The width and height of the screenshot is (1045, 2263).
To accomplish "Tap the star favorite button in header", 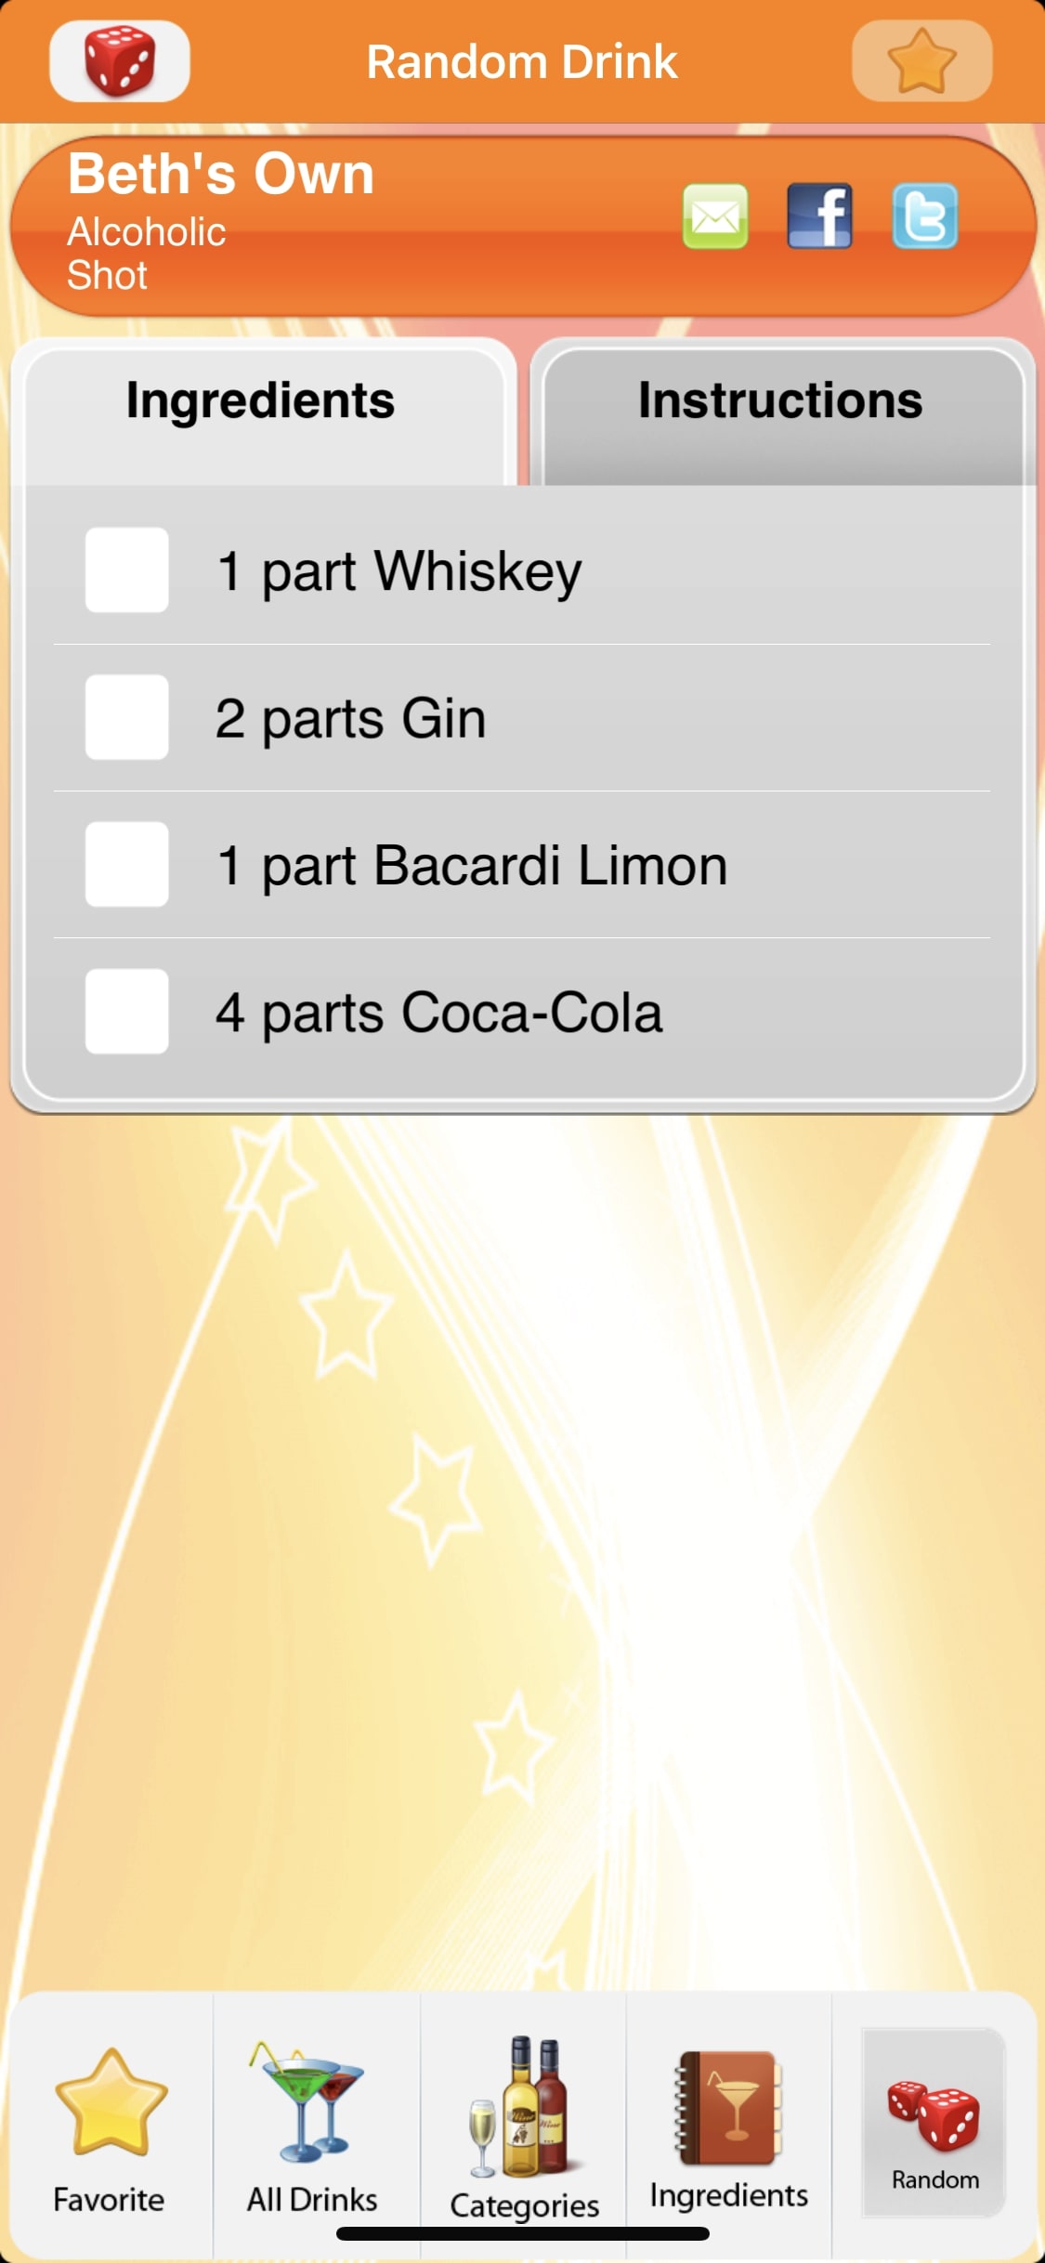I will [921, 61].
